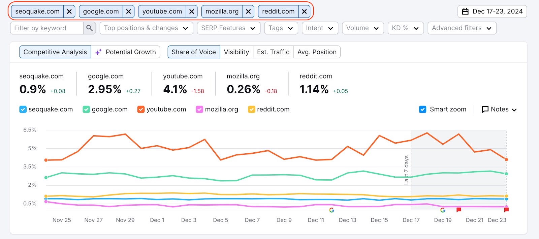Open the date range calendar icon
This screenshot has width=539, height=239.
466,11
